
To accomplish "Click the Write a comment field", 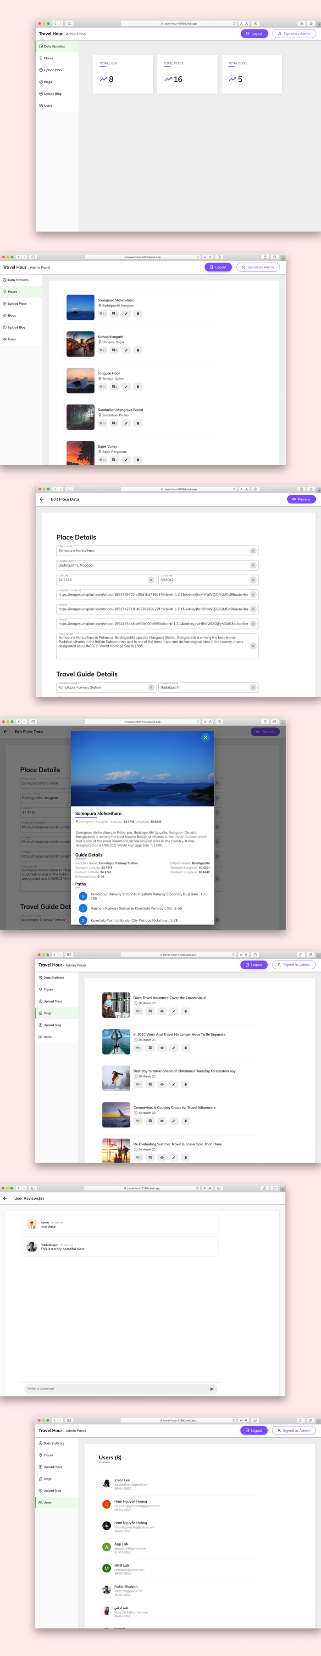I will point(116,1389).
